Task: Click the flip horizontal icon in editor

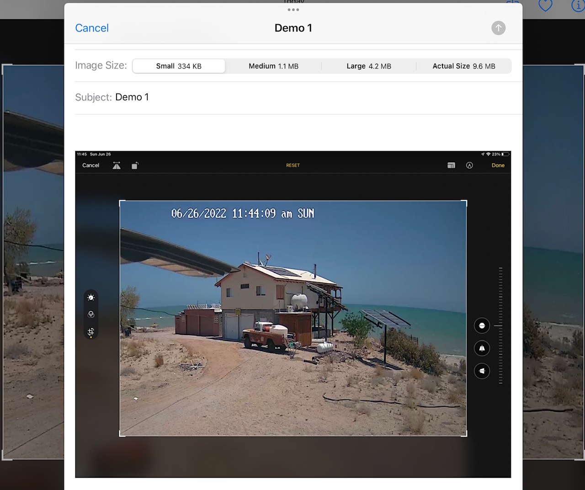Action: pos(117,165)
